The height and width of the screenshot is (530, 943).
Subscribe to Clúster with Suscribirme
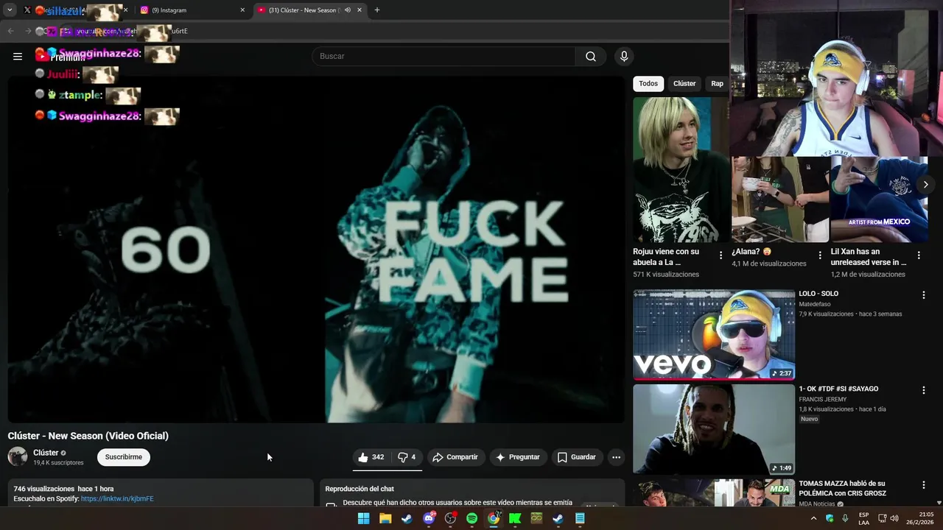[x=124, y=457]
